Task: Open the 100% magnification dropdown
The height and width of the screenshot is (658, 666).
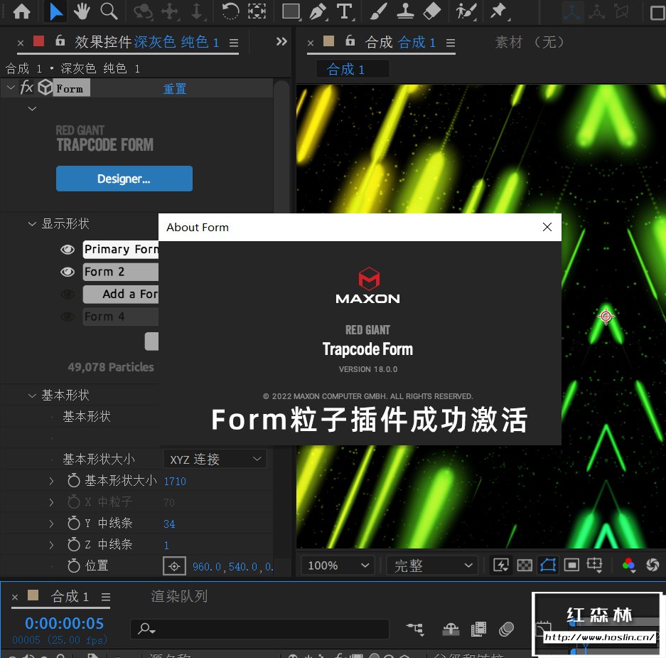Action: (x=338, y=566)
